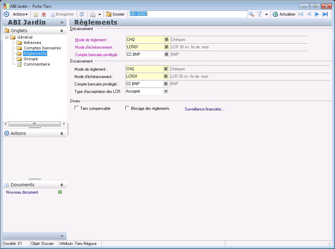This screenshot has height=249, width=335.
Task: Select Comptes bancaires in the tree
Action: (x=42, y=48)
